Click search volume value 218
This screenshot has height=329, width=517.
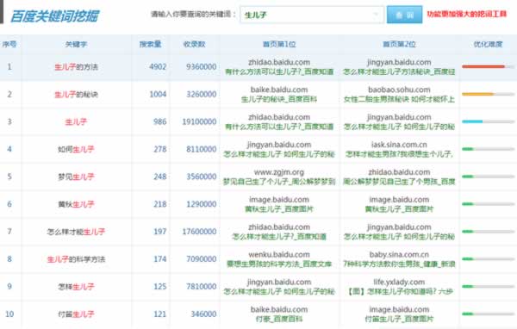tap(160, 204)
